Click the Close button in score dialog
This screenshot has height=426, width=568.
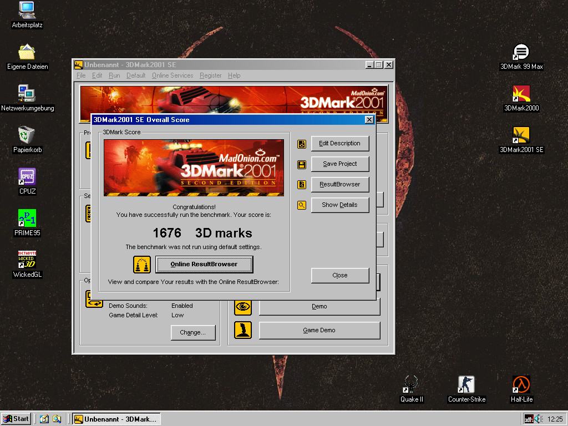point(340,275)
